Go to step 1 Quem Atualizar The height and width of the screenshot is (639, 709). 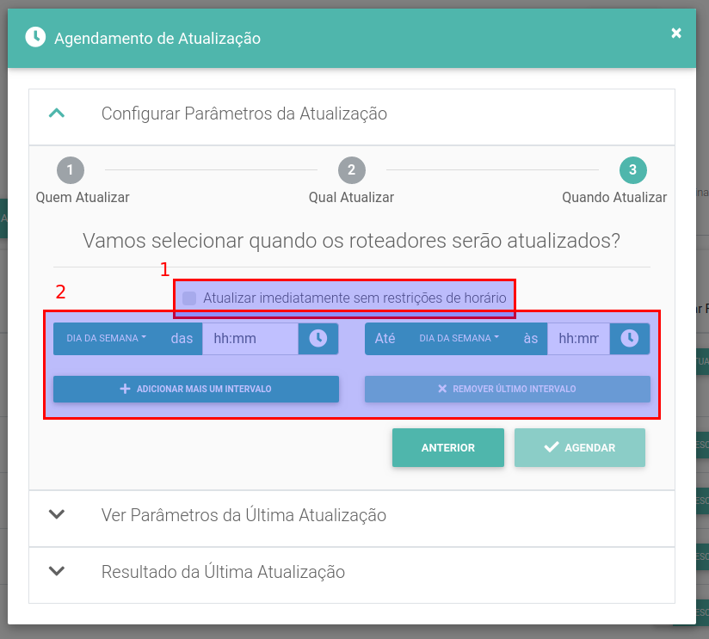[70, 170]
